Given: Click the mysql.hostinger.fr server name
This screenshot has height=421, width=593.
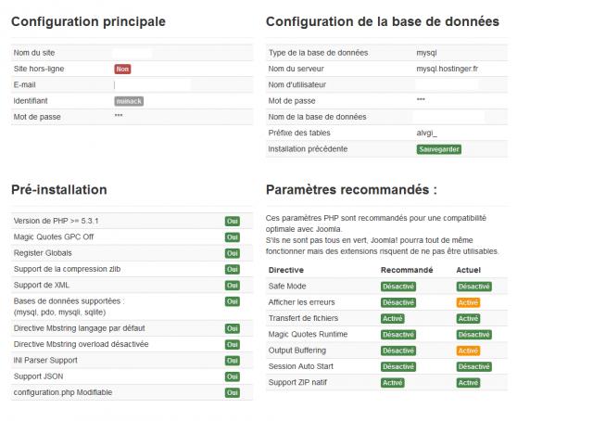Looking at the screenshot, I should (x=447, y=69).
